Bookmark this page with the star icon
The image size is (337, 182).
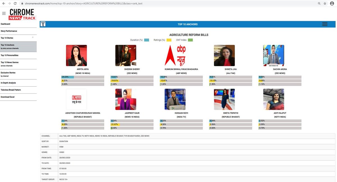pyautogui.click(x=325, y=3)
